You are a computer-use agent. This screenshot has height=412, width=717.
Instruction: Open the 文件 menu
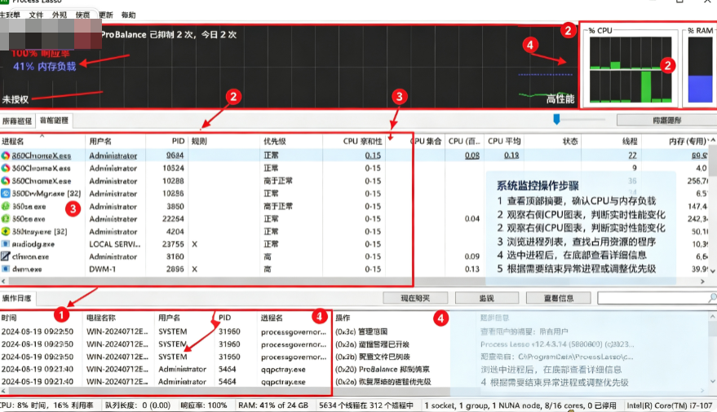tap(36, 15)
